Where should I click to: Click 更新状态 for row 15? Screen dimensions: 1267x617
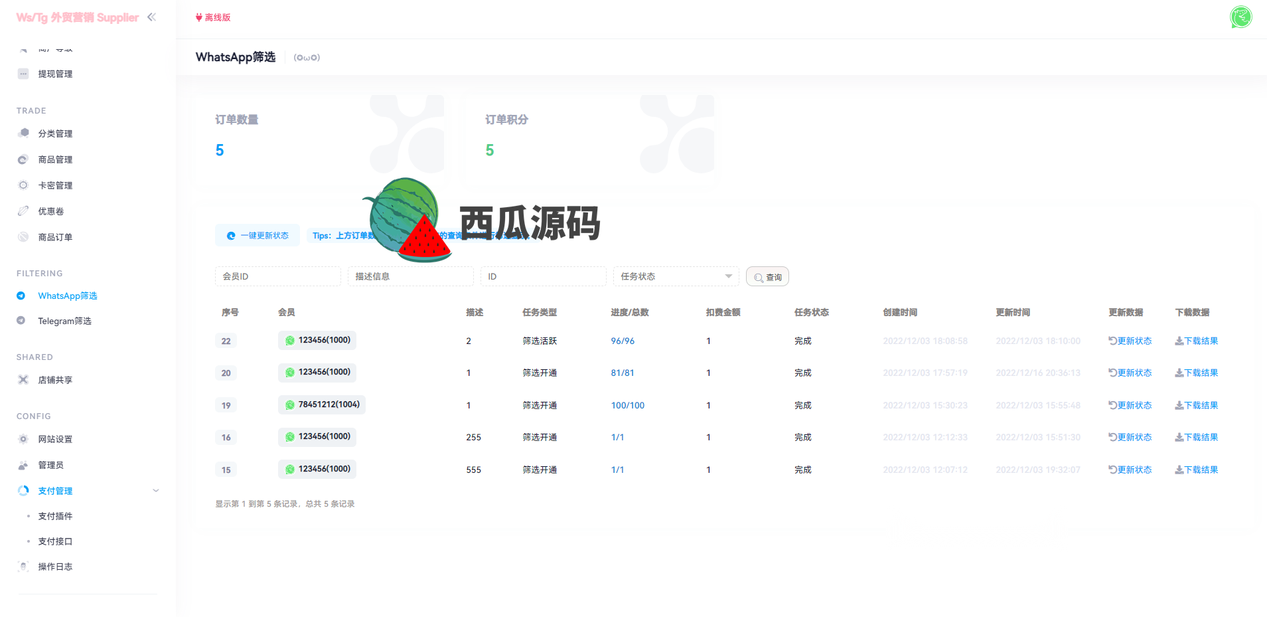pyautogui.click(x=1130, y=470)
